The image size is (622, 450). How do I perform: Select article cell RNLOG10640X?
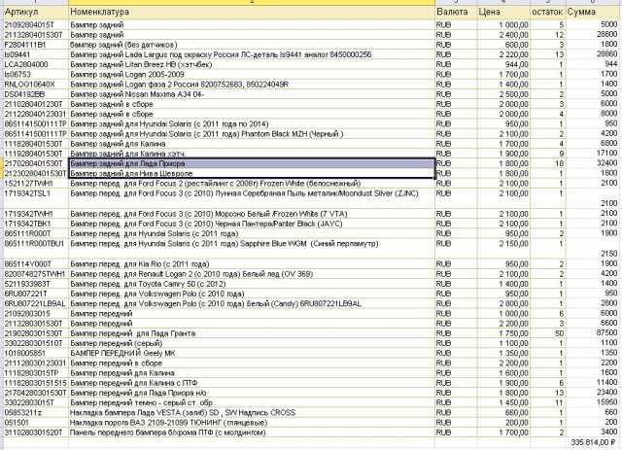click(35, 85)
